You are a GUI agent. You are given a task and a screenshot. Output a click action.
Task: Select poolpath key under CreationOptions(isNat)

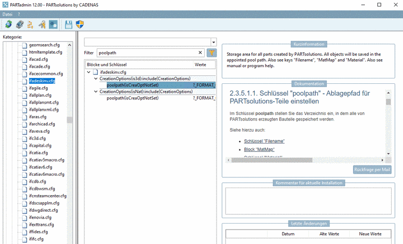[x=133, y=98]
